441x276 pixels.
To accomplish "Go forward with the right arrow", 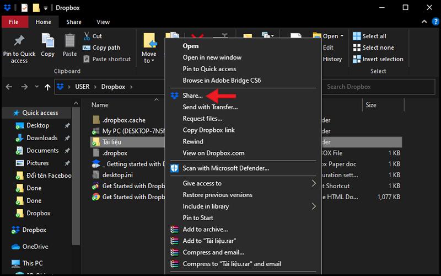I will tap(24, 87).
